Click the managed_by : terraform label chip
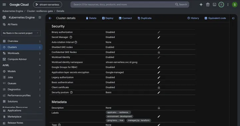Viewport: 240px width, 126px height. [139, 120]
